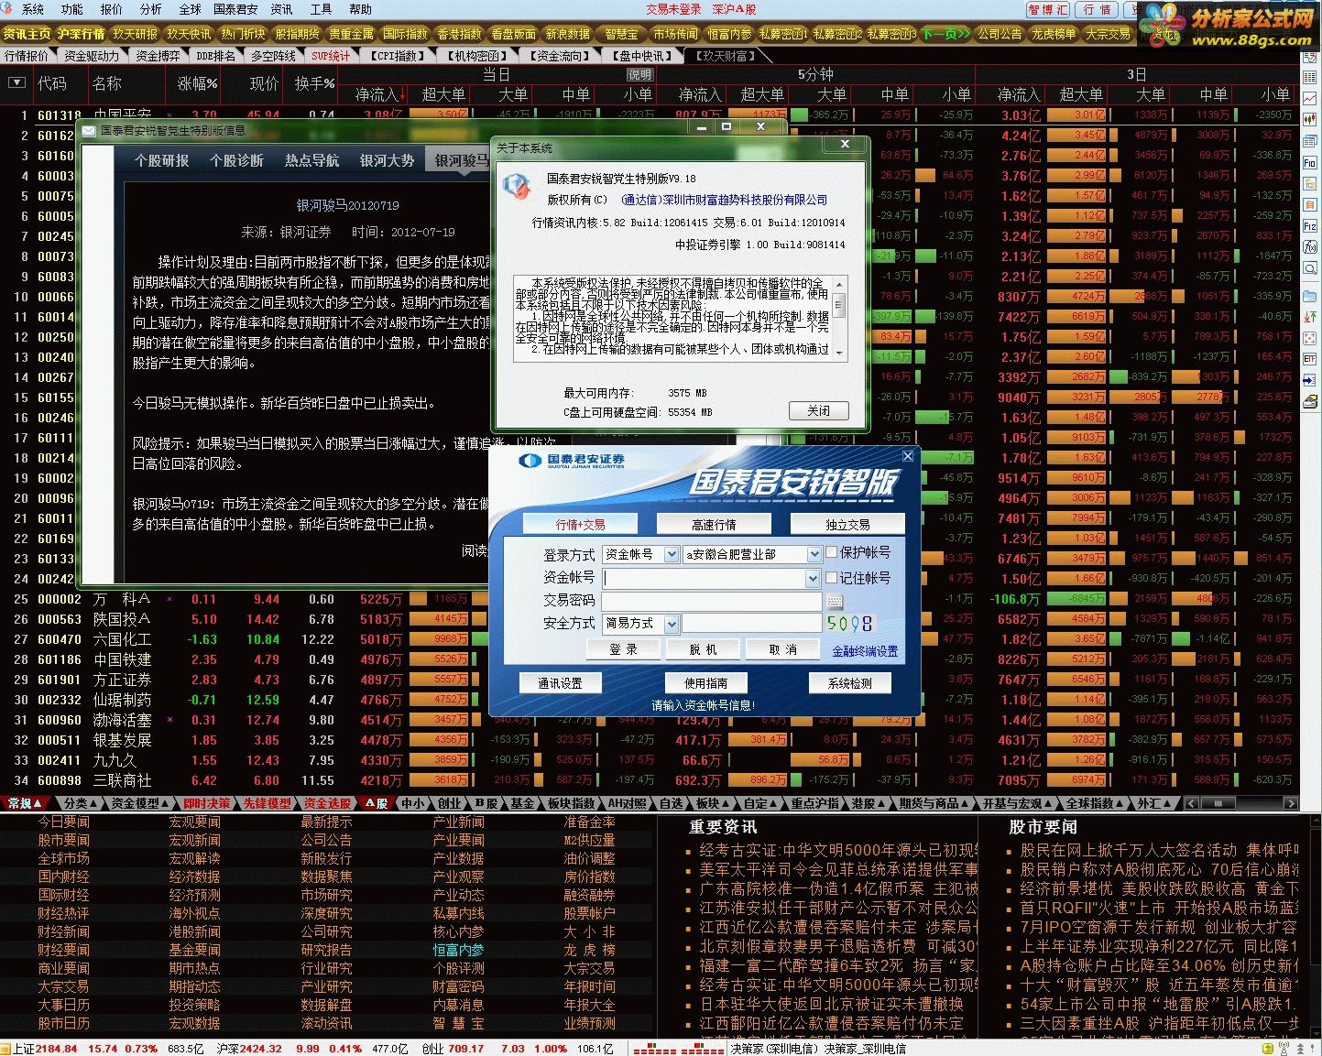Click the 使用指南 button
The image size is (1322, 1056).
[x=706, y=683]
